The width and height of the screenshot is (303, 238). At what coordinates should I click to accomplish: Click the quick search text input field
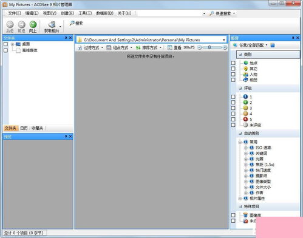[x=170, y=13]
